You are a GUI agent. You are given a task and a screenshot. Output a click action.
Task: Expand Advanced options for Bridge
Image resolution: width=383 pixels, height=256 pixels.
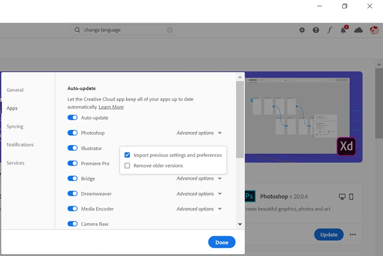click(x=199, y=178)
